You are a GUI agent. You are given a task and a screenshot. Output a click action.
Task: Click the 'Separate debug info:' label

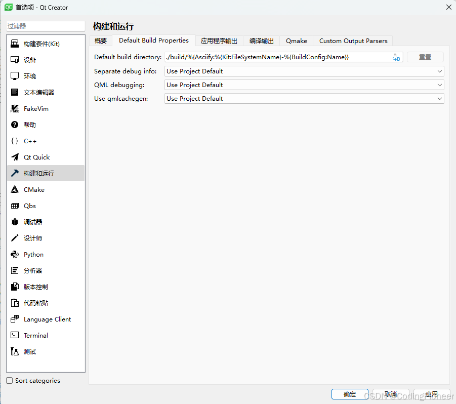[x=126, y=71]
